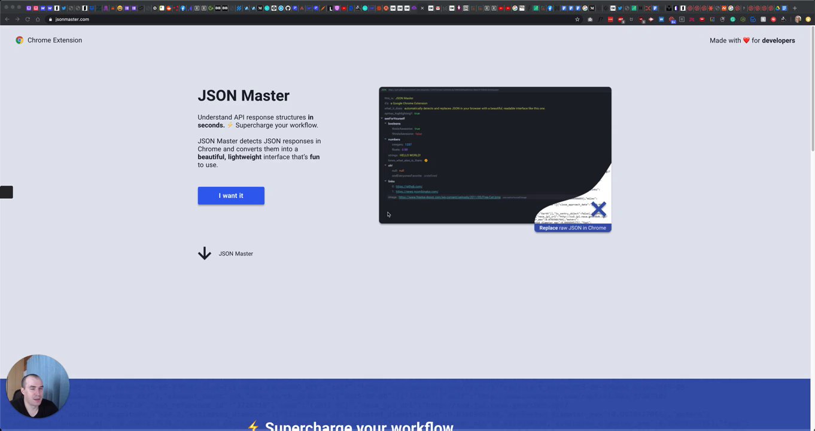Switch to the GitHub tab
This screenshot has height=431, width=815.
click(x=288, y=8)
